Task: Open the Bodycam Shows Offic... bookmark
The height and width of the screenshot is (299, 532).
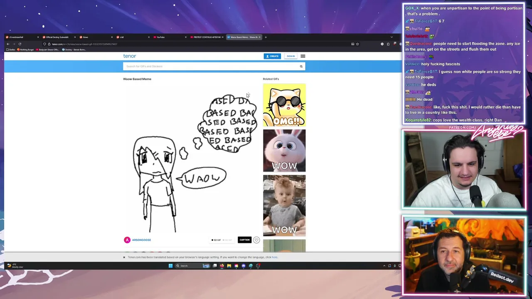Action: click(48, 50)
